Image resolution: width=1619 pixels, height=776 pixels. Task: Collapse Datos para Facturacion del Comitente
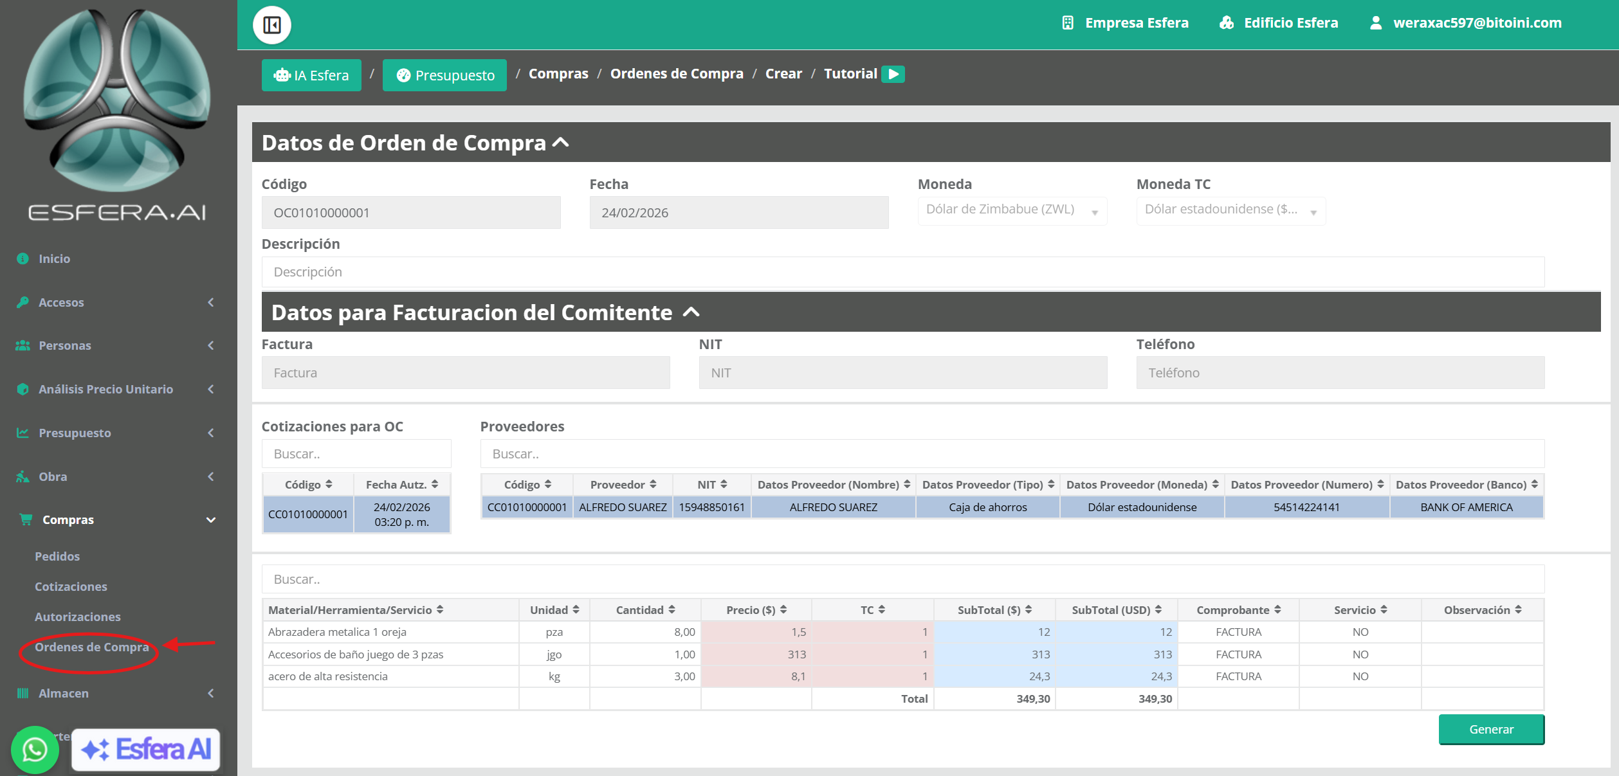pos(691,312)
